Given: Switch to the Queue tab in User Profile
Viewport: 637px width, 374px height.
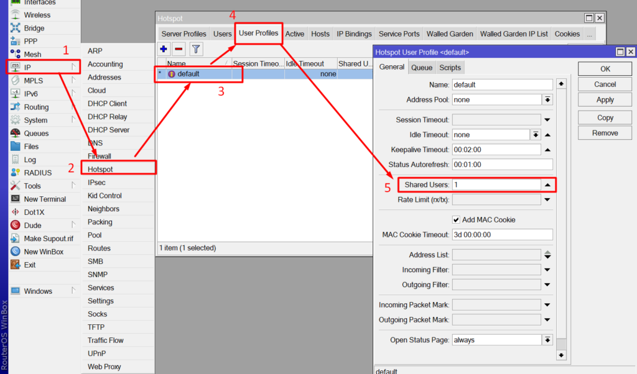Looking at the screenshot, I should (x=422, y=68).
